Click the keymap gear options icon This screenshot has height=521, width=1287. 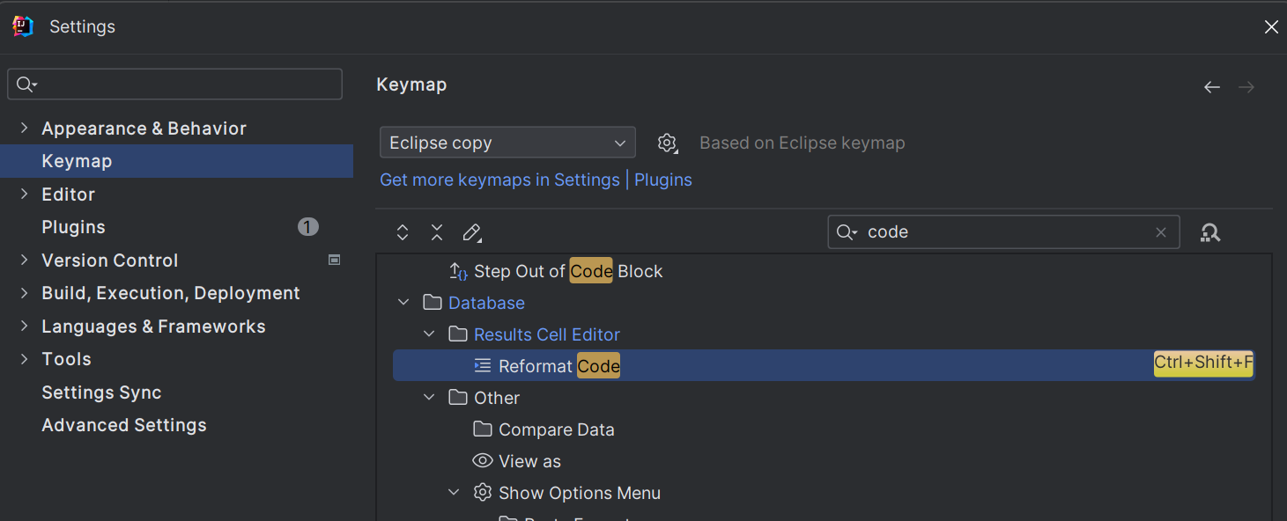[668, 143]
